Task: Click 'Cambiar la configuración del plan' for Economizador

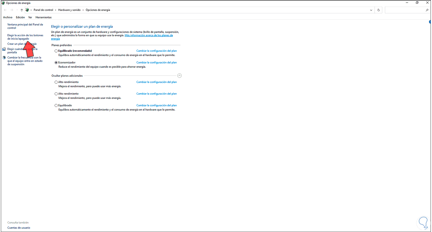Action: (156, 62)
